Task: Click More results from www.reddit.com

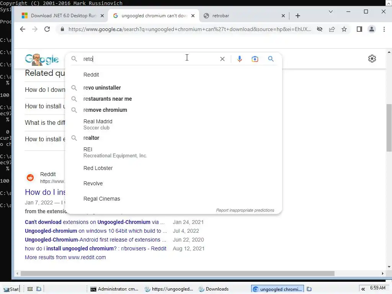Action: (x=65, y=257)
